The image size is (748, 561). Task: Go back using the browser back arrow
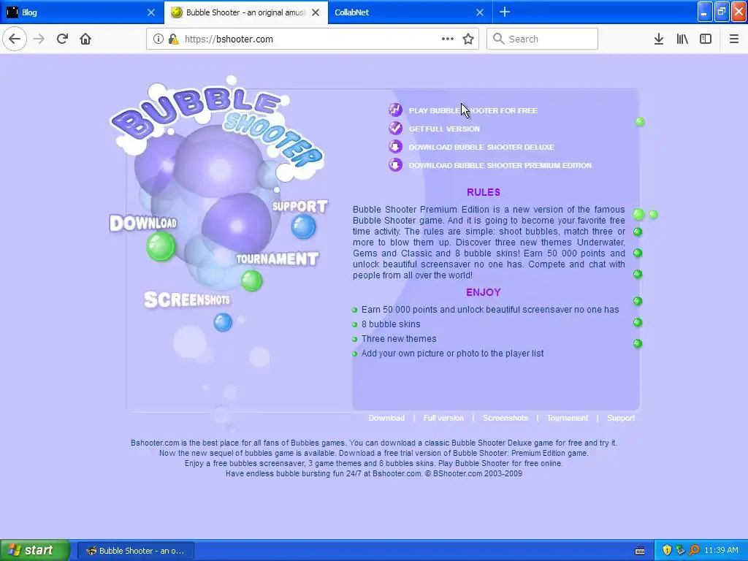tap(15, 39)
